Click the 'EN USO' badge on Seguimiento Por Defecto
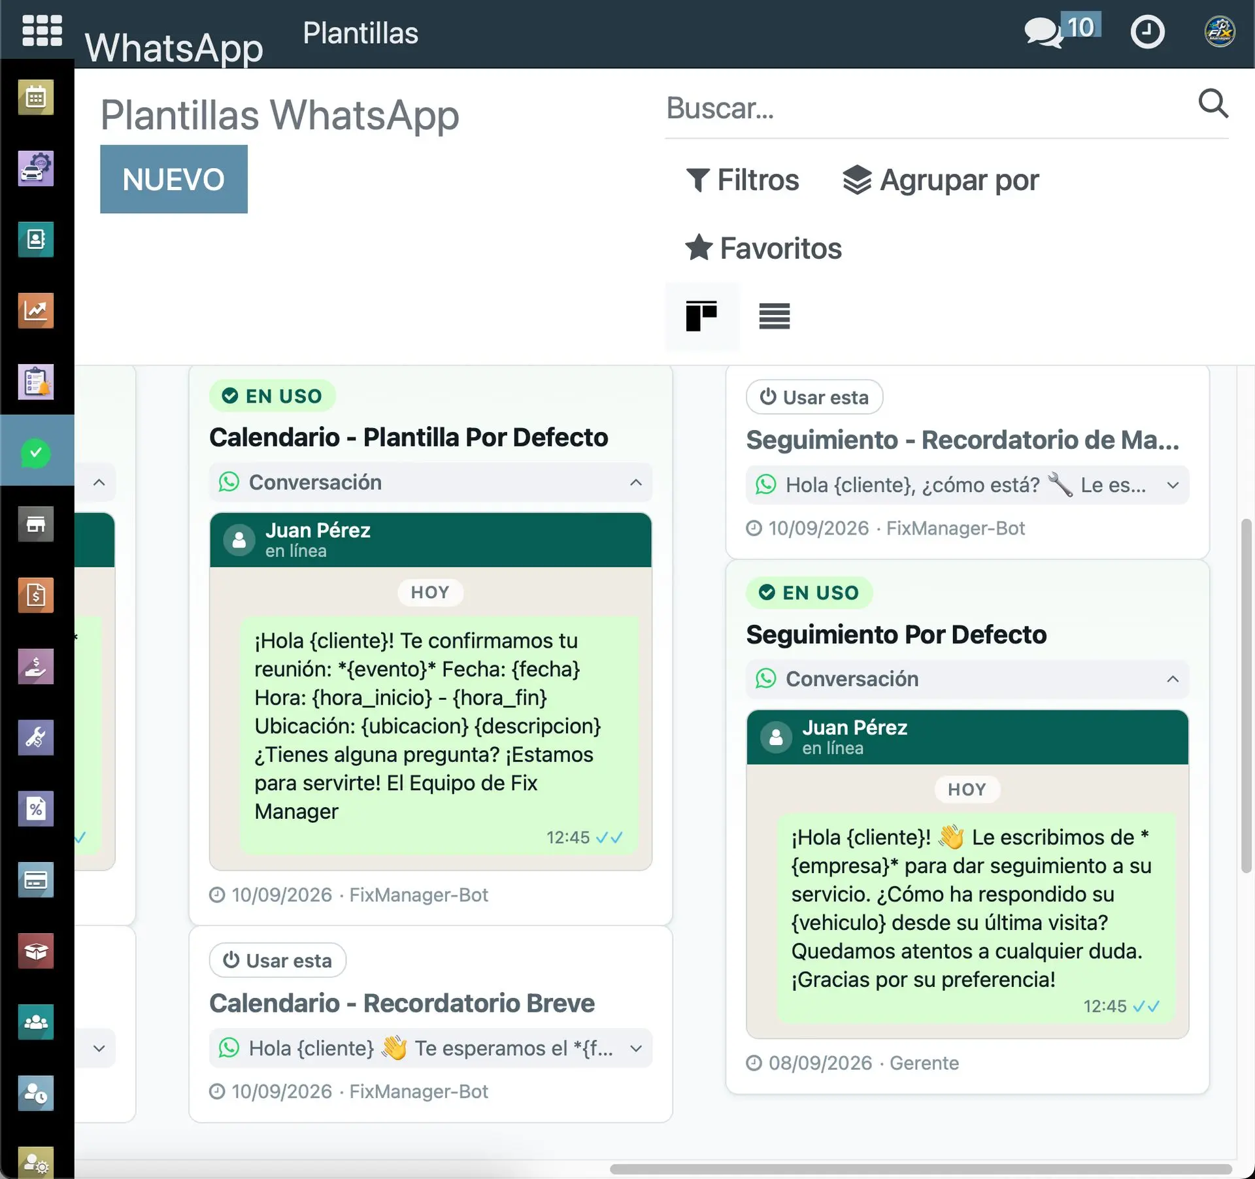 (809, 593)
